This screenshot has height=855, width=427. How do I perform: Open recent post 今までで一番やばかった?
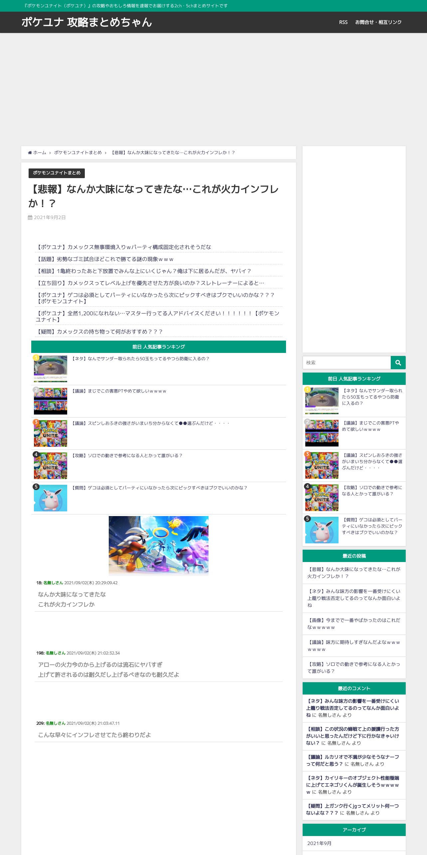tap(354, 624)
